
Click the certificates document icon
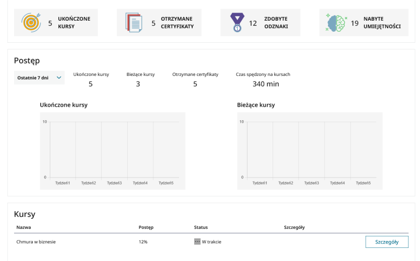pyautogui.click(x=134, y=23)
